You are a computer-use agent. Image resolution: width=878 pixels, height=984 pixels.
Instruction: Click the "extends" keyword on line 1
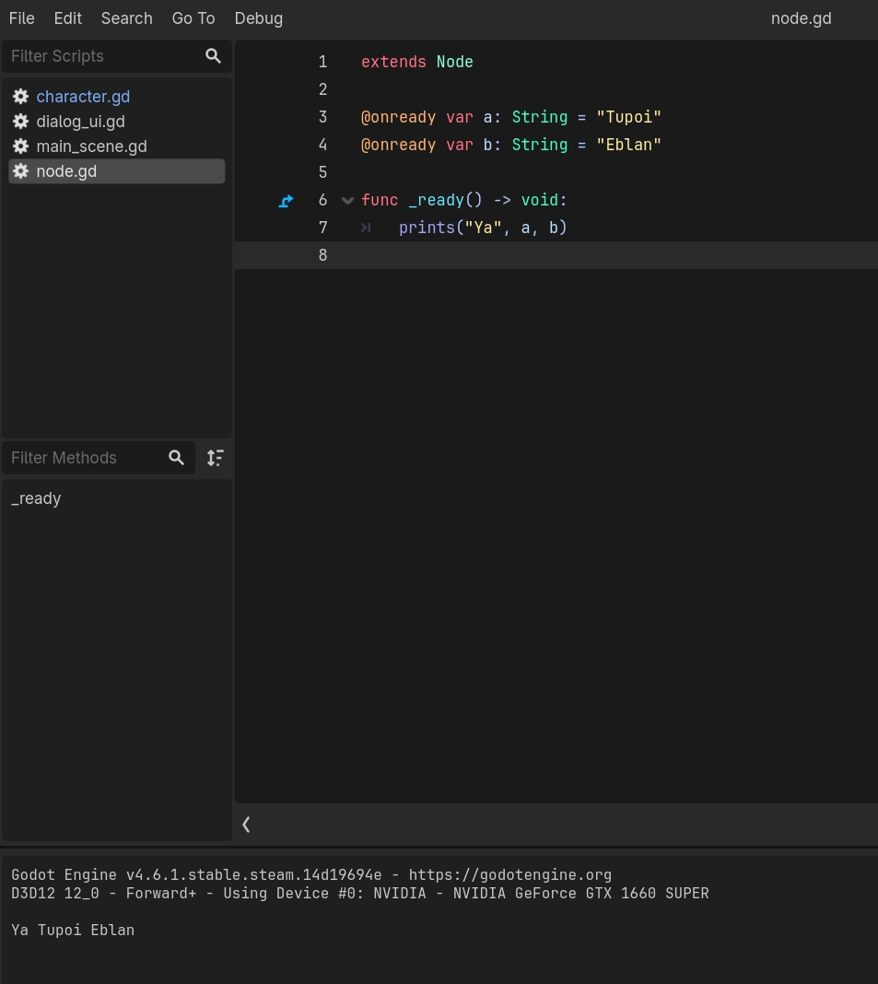pyautogui.click(x=393, y=62)
